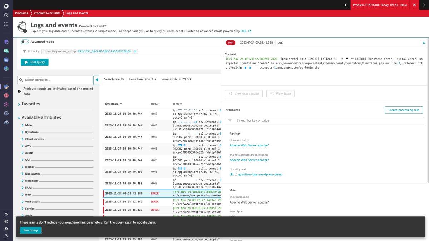Open the Apache Web Server apache* entity link
This screenshot has height=241, width=429.
tap(249, 145)
